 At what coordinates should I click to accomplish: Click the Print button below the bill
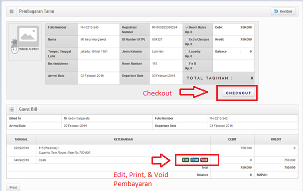pyautogui.click(x=13, y=187)
